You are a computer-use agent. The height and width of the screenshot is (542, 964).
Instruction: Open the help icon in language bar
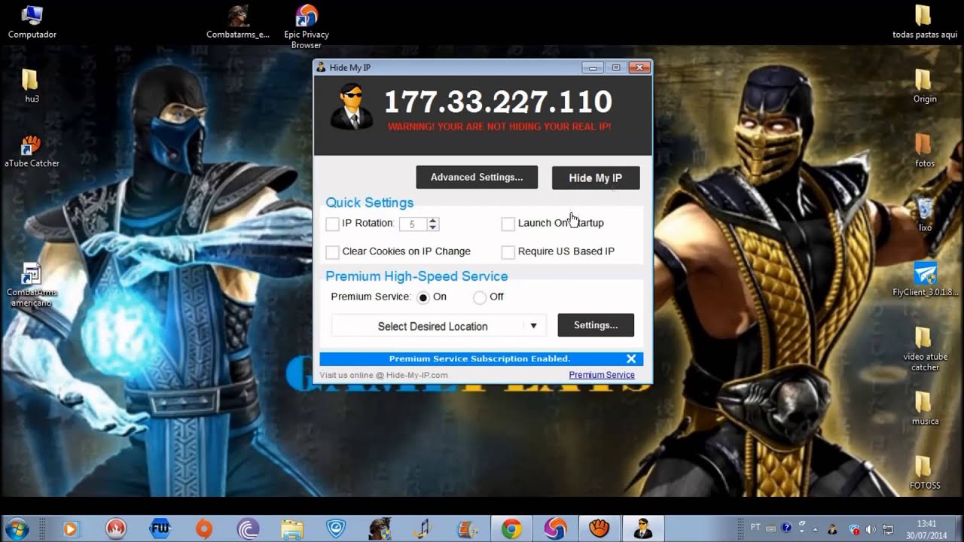[786, 528]
